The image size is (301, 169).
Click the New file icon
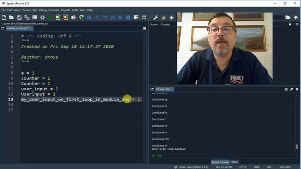pyautogui.click(x=4, y=18)
